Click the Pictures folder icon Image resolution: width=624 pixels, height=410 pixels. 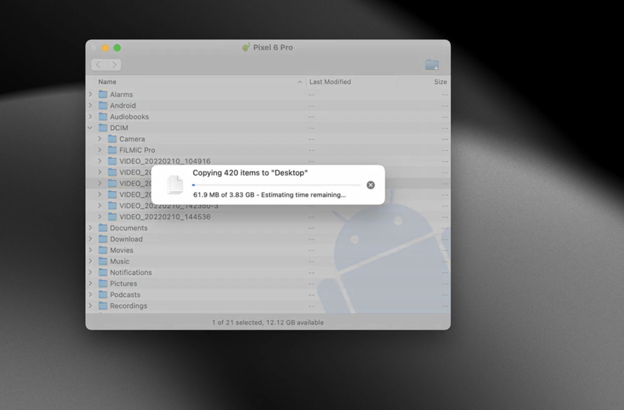tap(103, 284)
